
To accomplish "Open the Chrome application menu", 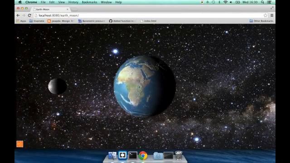I will (x=31, y=2).
